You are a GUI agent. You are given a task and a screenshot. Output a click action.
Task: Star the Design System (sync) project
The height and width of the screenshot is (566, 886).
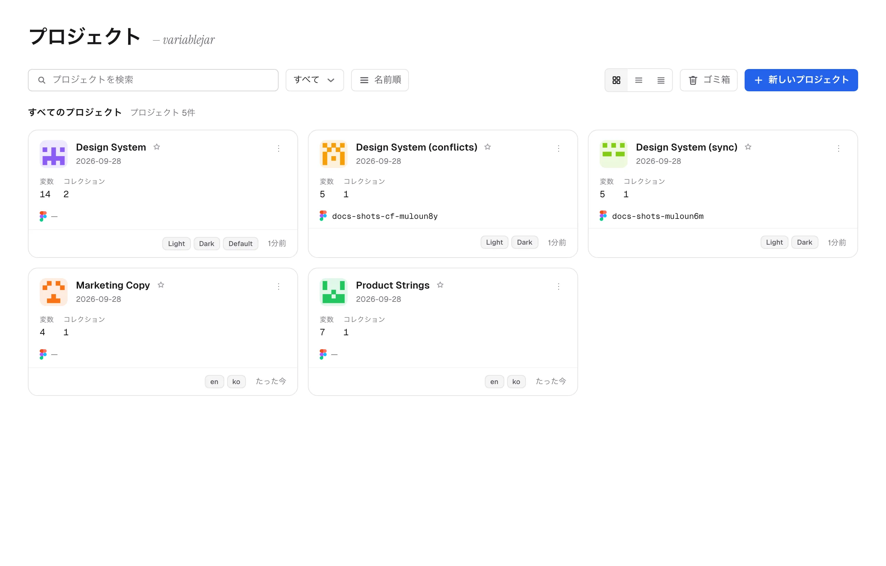(748, 147)
